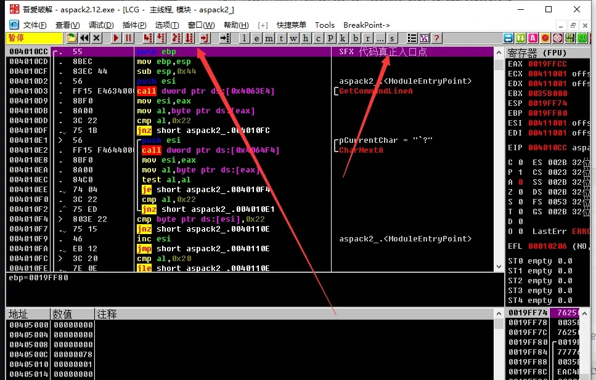This screenshot has height=380, width=596.
Task: Select the 'jnz short aspack2_.004010FC' instruction
Action: [x=203, y=131]
